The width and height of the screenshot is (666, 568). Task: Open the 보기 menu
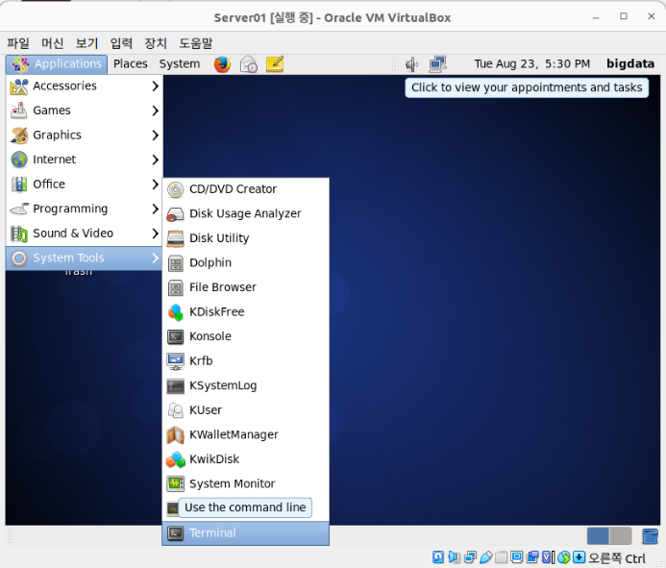click(86, 43)
